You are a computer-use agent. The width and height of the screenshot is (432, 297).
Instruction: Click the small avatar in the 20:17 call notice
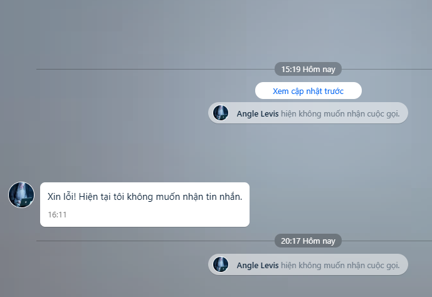coord(221,264)
